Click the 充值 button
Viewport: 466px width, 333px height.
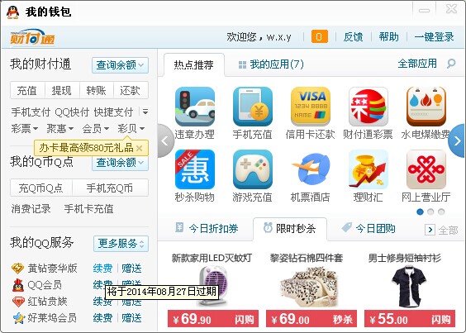tap(27, 90)
